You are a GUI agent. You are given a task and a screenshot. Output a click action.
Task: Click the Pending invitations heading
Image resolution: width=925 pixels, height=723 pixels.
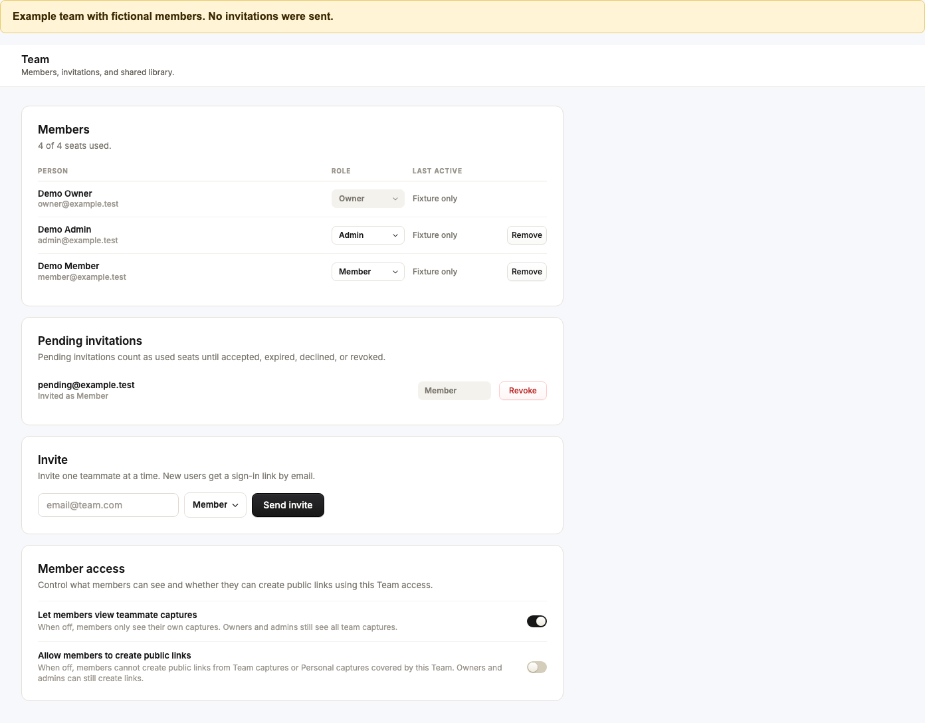point(90,341)
